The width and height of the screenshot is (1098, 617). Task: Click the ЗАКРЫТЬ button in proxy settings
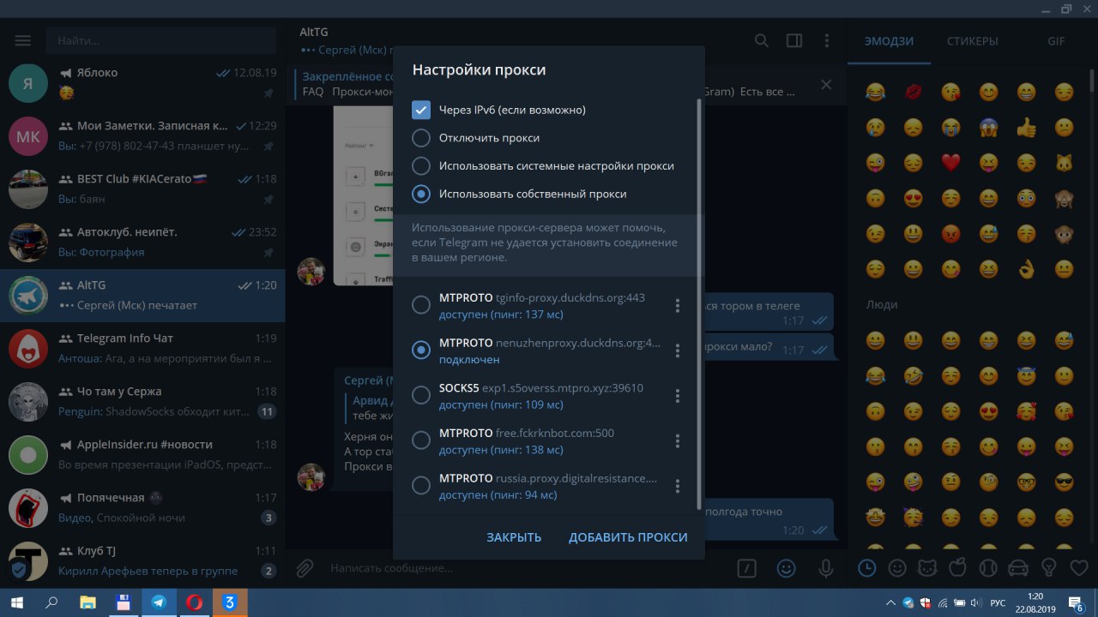tap(514, 537)
